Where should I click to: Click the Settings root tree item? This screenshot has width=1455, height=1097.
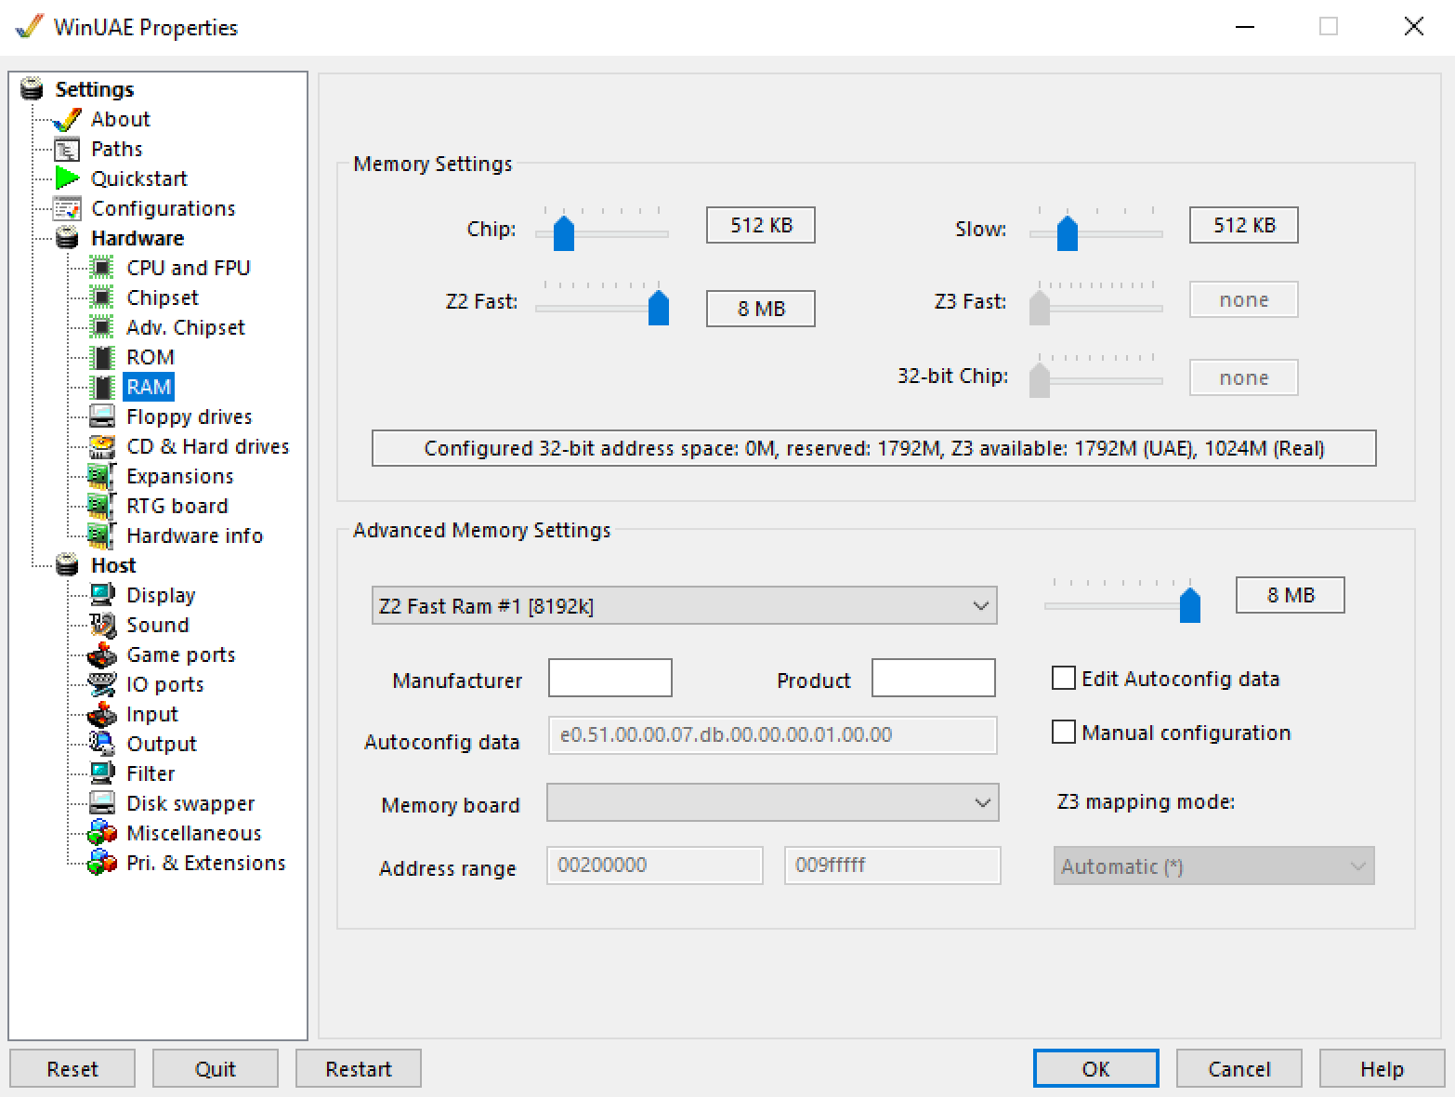pos(95,89)
